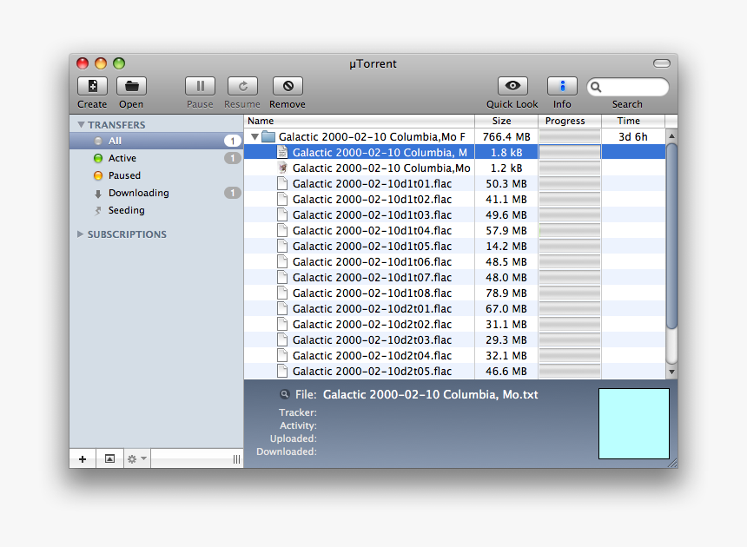The width and height of the screenshot is (747, 547).
Task: Select Galactic 2000-02-10d1t02.flac
Action: coord(372,200)
